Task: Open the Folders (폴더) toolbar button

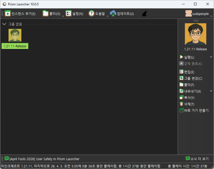Action: [x=46, y=14]
